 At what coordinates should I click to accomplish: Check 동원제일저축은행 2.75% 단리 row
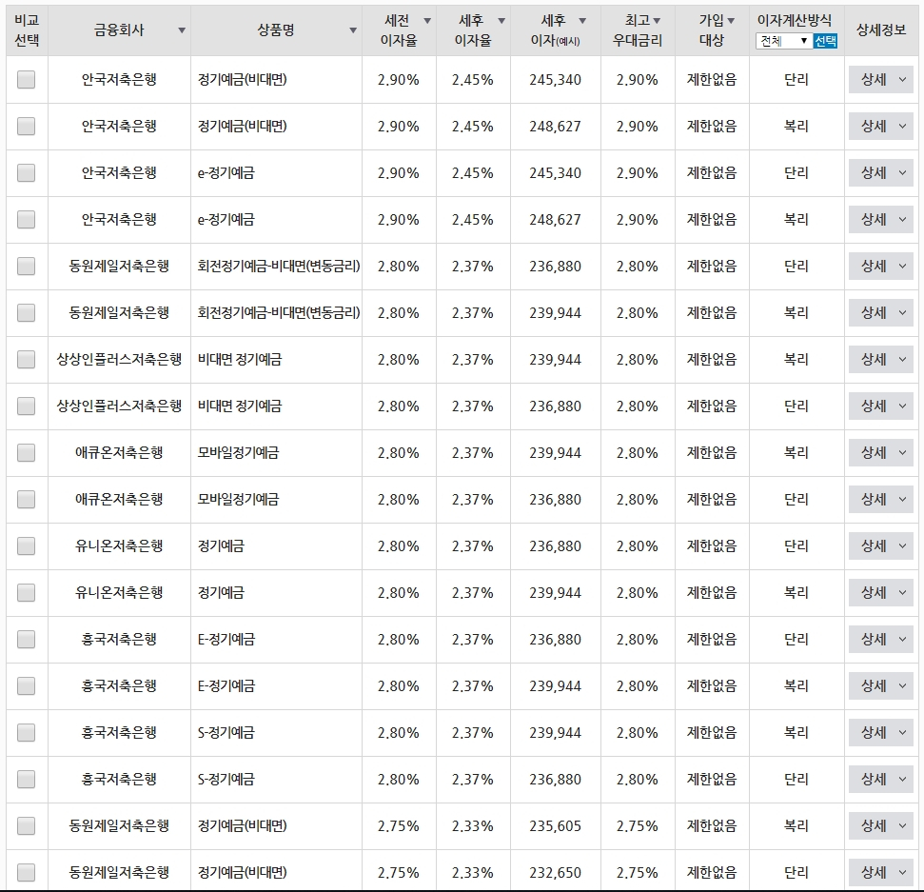pos(26,873)
